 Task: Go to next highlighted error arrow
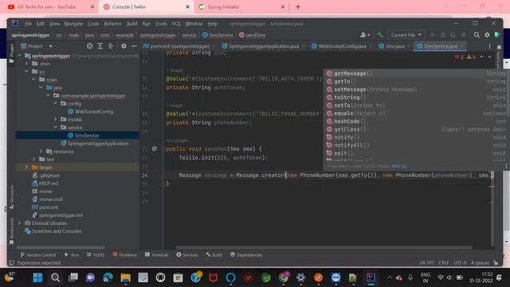489,57
